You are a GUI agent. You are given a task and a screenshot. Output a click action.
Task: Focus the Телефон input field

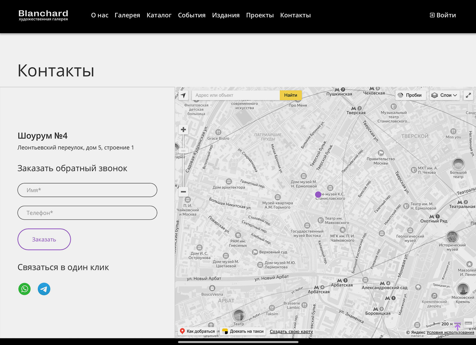(87, 213)
